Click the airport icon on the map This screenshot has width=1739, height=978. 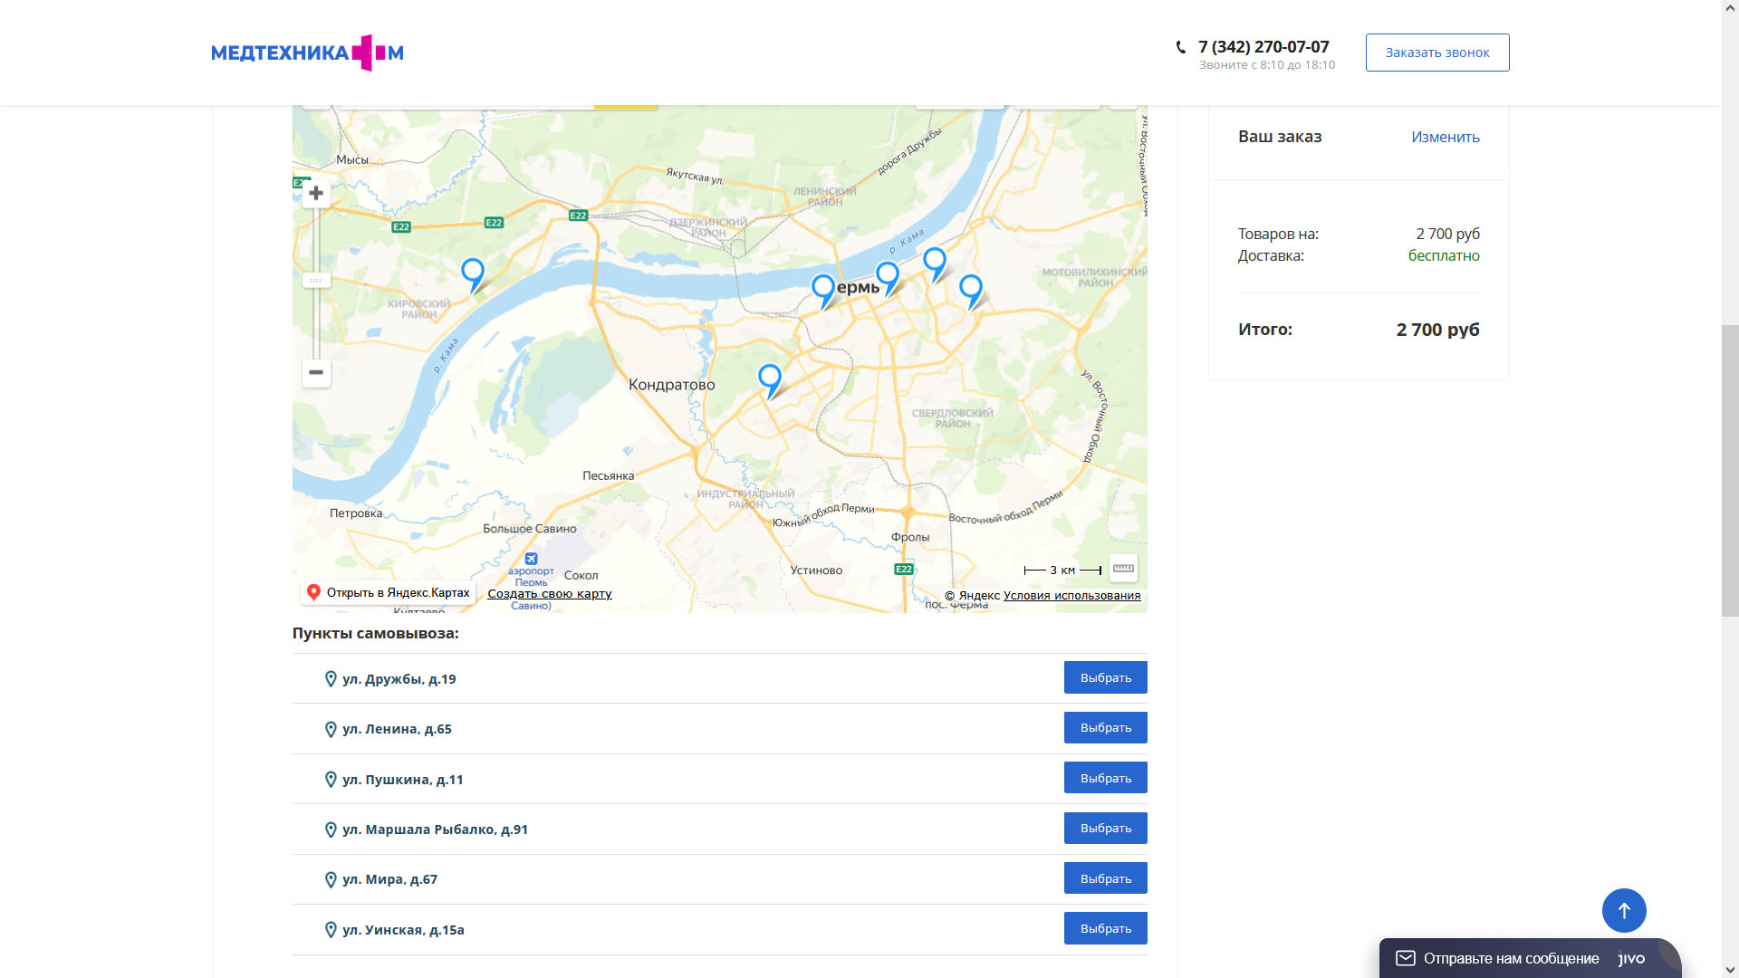click(x=532, y=559)
